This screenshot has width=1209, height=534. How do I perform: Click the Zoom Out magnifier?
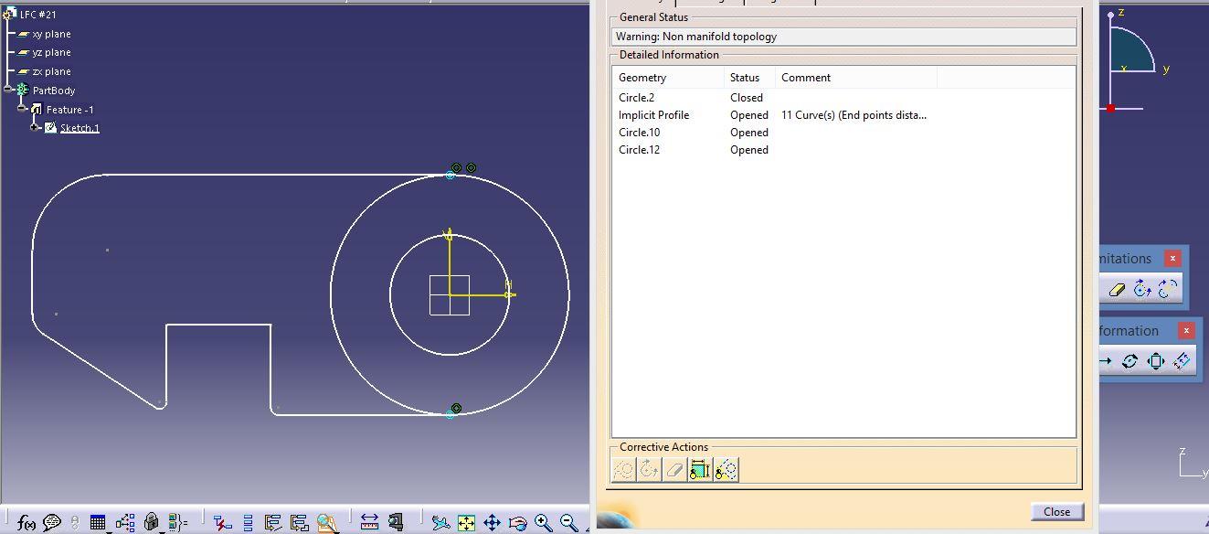[568, 523]
